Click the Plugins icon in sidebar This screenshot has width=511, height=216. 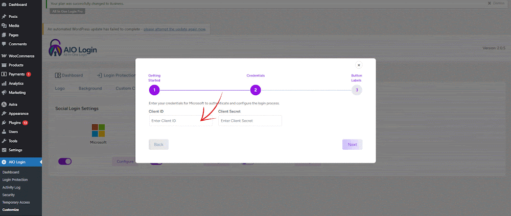(4, 123)
